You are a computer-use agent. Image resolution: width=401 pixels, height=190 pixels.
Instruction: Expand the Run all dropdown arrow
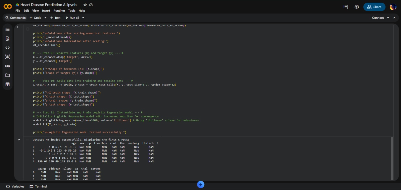[x=83, y=18]
